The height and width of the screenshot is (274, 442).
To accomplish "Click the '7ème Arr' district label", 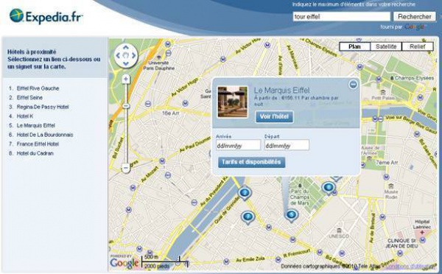I will click(387, 163).
